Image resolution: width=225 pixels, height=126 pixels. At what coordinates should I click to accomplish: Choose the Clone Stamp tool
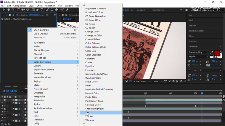(52, 10)
